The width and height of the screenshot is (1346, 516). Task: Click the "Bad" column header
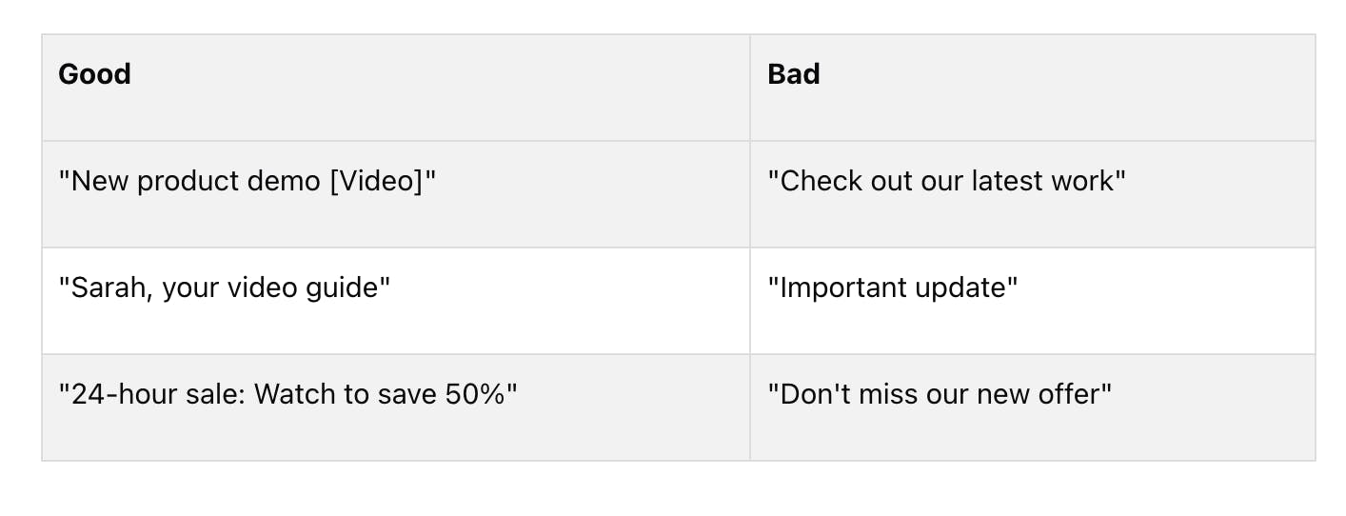tap(793, 74)
